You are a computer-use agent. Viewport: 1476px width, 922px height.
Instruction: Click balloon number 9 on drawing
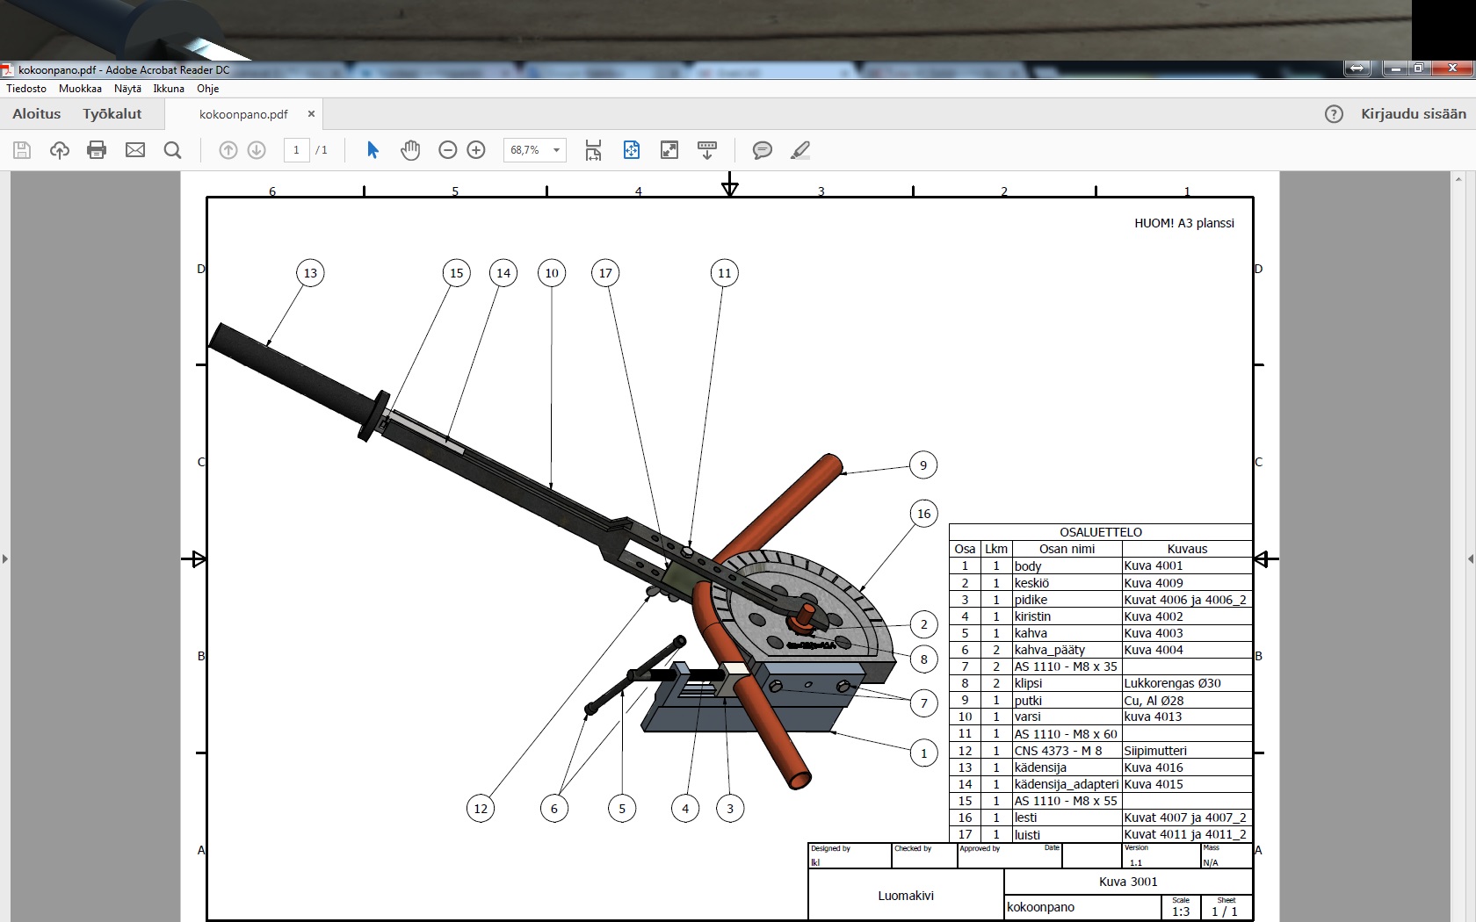[x=922, y=465]
